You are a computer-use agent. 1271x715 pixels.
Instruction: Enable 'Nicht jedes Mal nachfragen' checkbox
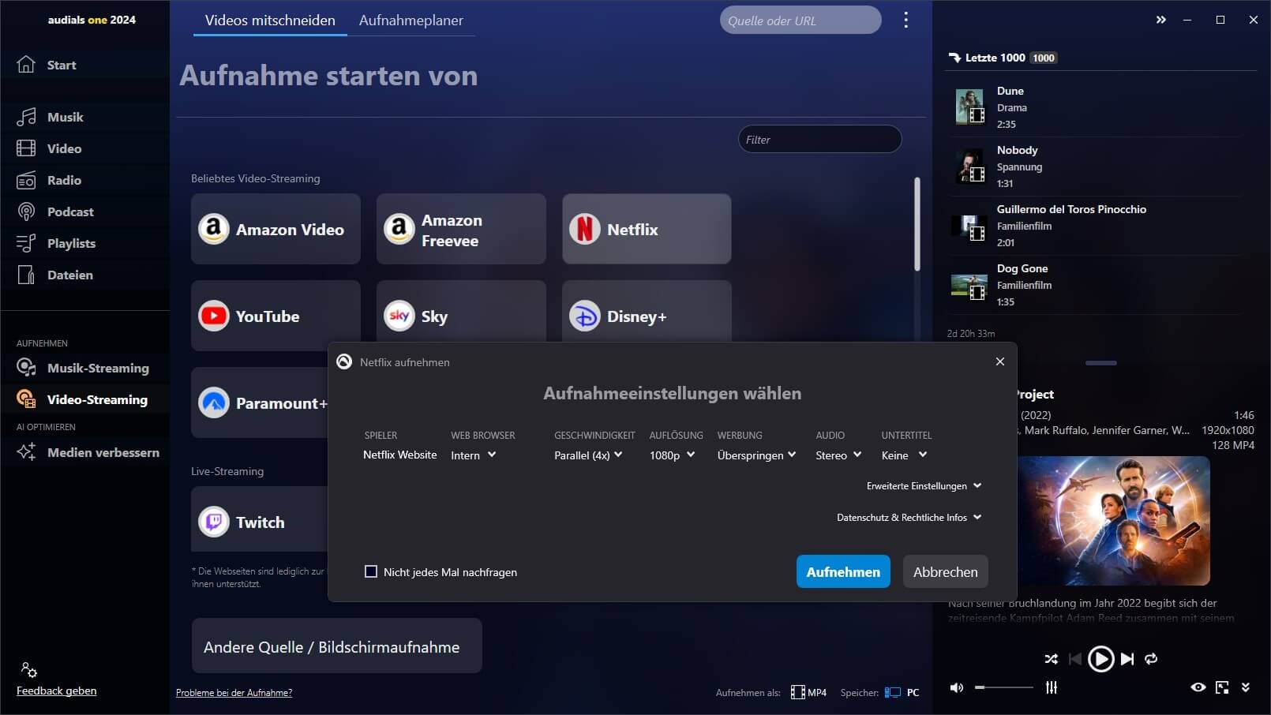click(x=371, y=571)
